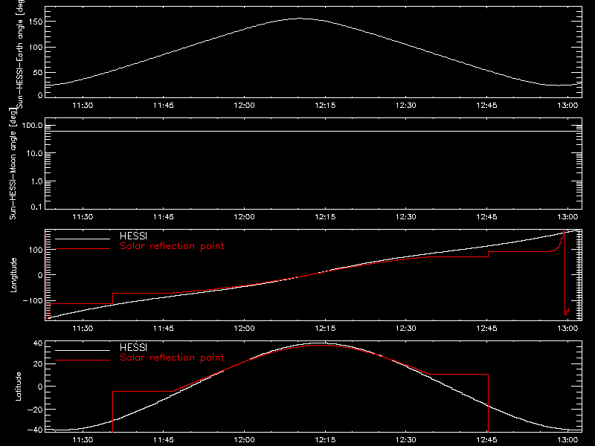Select the Longitude axis title
595x446 pixels.
coord(13,275)
